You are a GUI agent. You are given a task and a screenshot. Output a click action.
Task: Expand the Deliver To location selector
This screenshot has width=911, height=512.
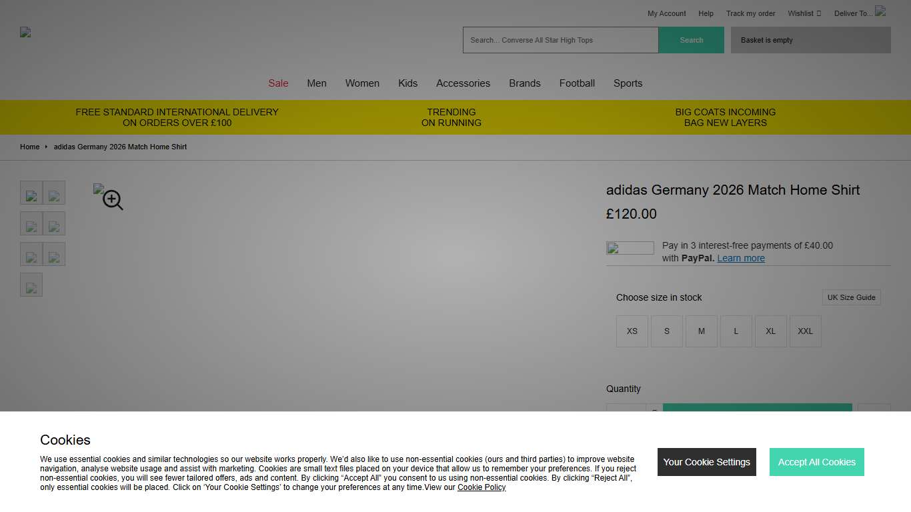[852, 13]
